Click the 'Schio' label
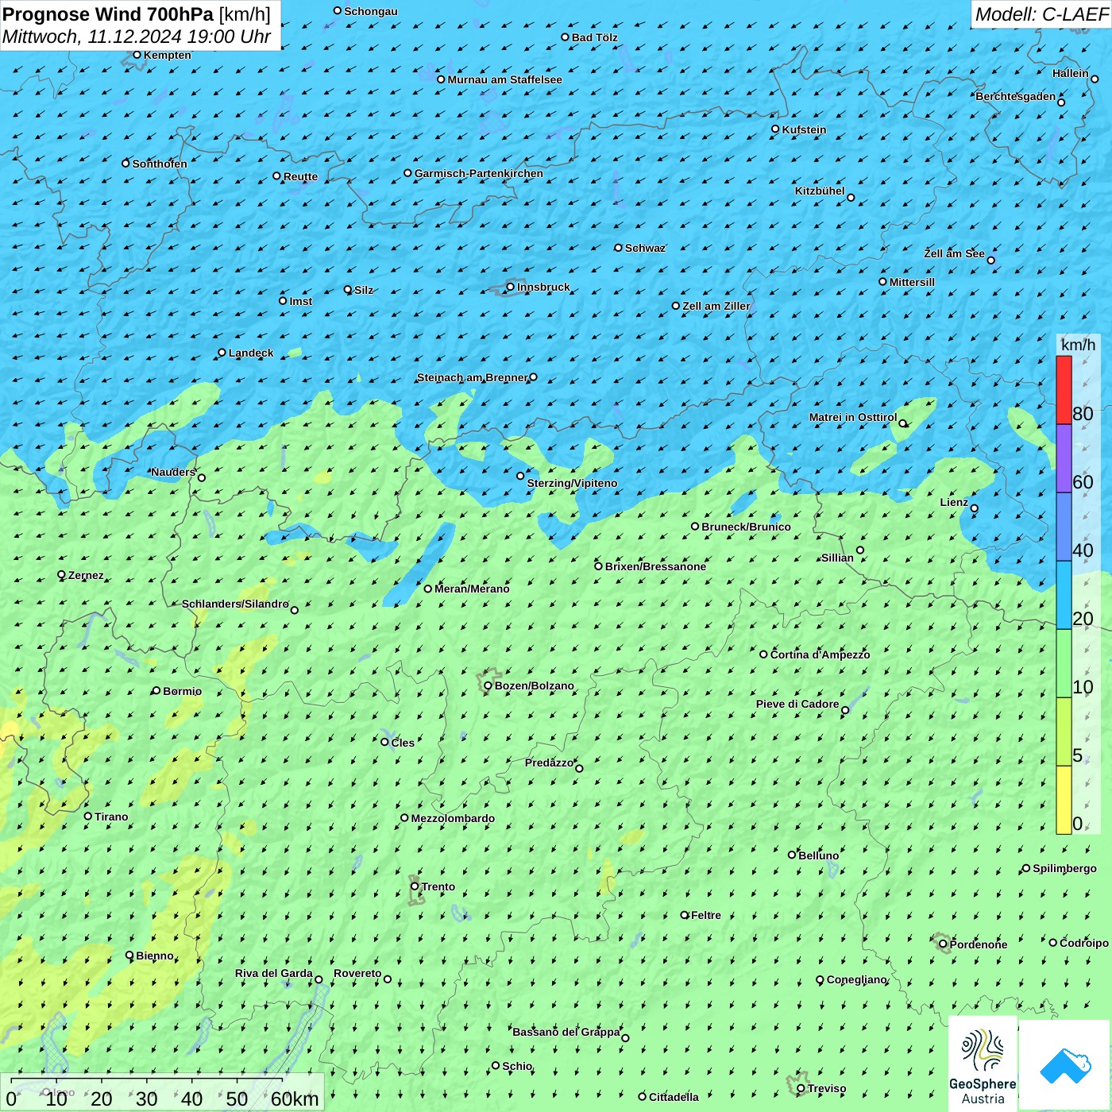Screen dimensions: 1112x1112 [517, 1066]
